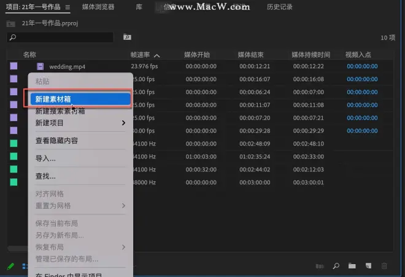Click the 媒体持续时间 column header

[x=310, y=55]
